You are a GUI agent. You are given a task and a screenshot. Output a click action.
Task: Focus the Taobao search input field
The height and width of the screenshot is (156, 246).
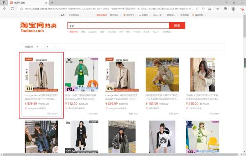point(118,26)
